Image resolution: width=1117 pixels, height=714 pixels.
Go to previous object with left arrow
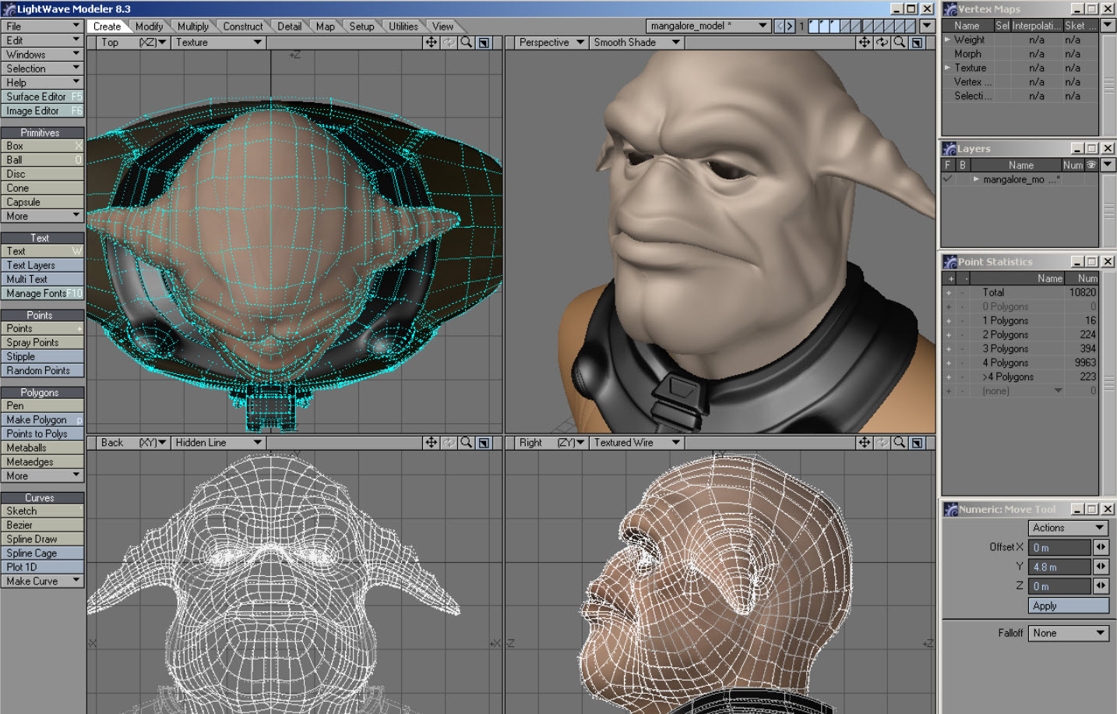[x=780, y=26]
